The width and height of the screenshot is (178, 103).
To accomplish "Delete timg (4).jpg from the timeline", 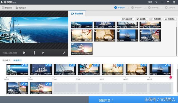I will click(98, 65).
